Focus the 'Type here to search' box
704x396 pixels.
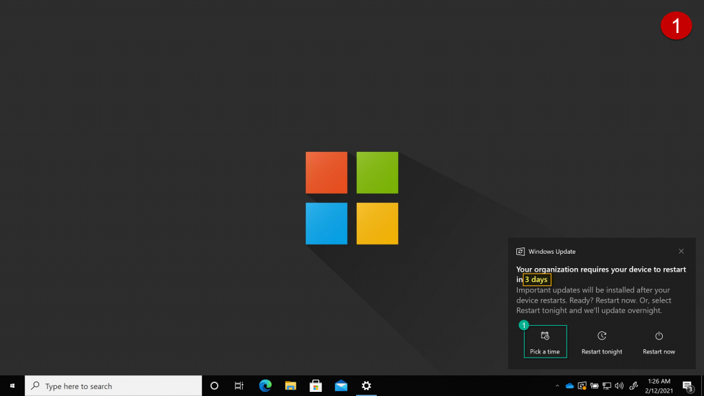(113, 386)
